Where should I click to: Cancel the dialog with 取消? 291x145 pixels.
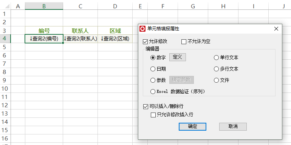[x=233, y=126]
